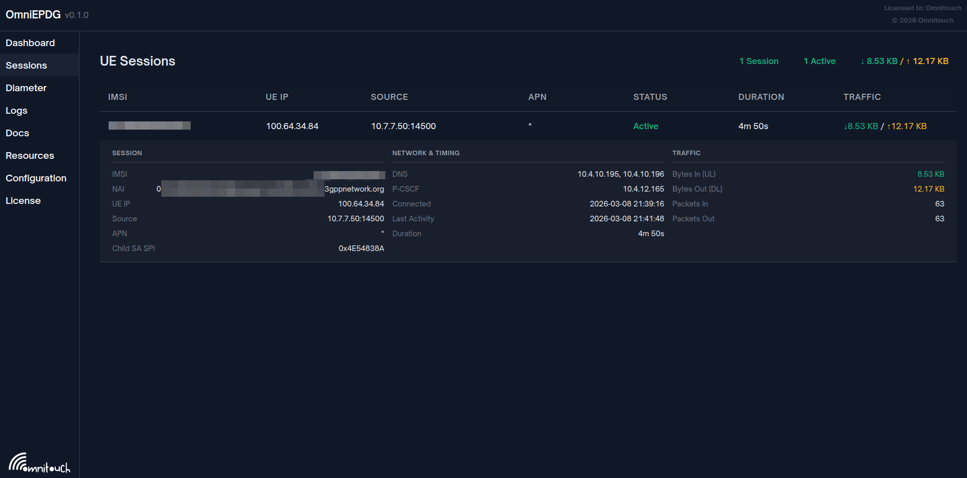The width and height of the screenshot is (967, 478).
Task: Click the 1 Session summary counter
Action: coord(758,61)
